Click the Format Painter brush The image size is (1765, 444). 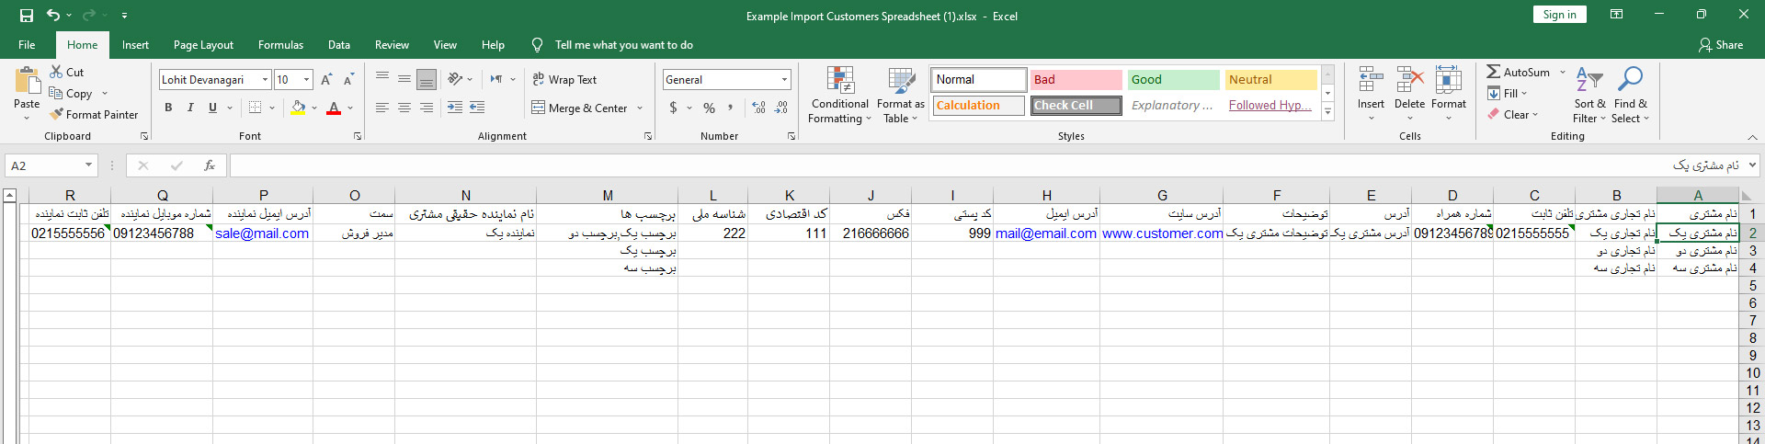click(x=94, y=114)
